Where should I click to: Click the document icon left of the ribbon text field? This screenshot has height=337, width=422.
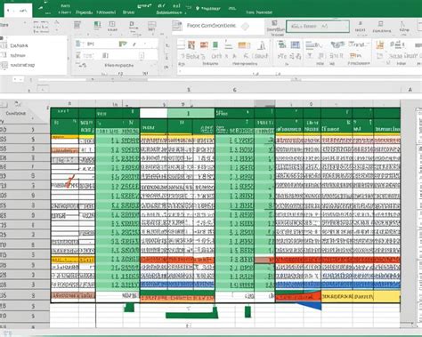pyautogui.click(x=177, y=26)
